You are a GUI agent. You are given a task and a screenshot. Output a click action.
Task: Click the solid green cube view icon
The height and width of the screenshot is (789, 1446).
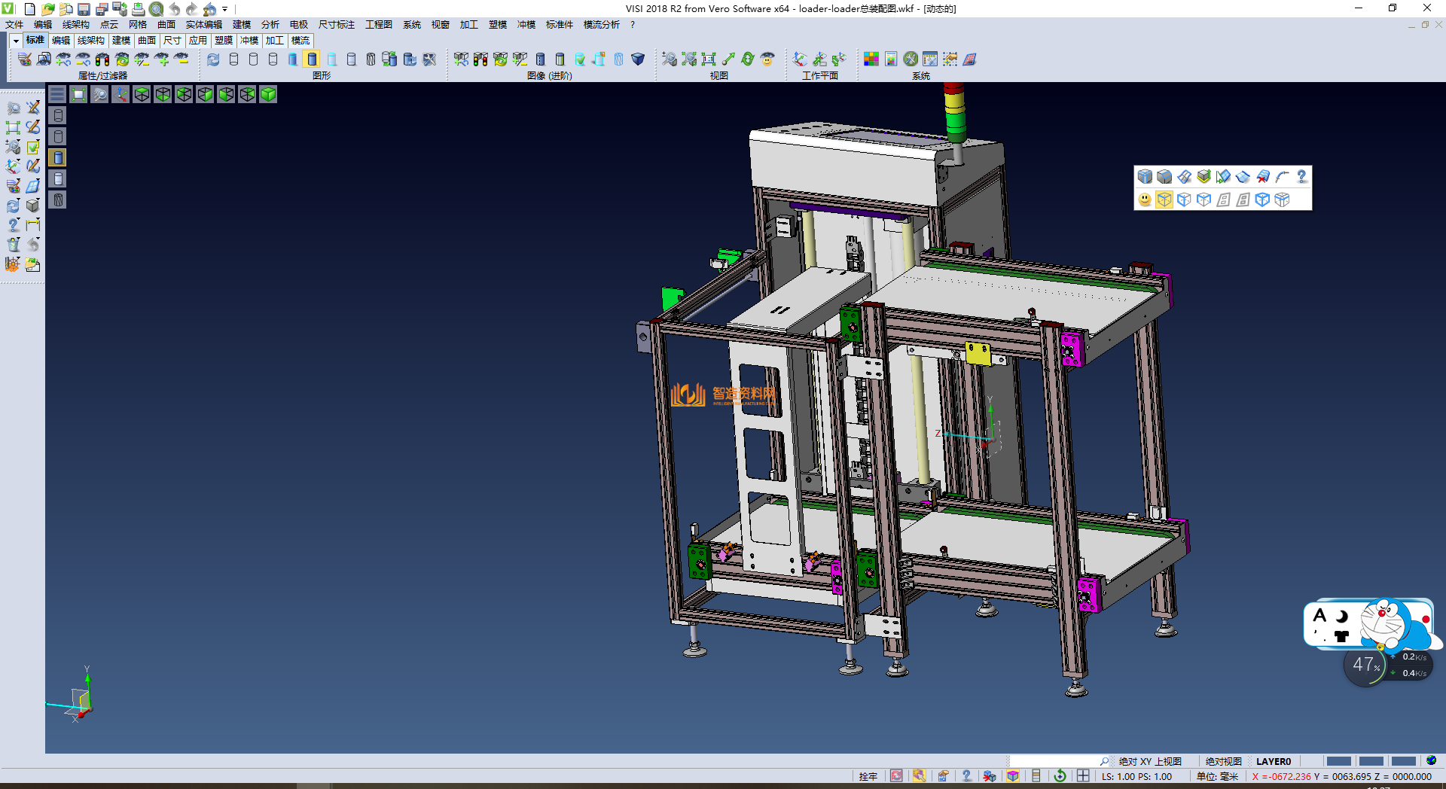coord(268,94)
